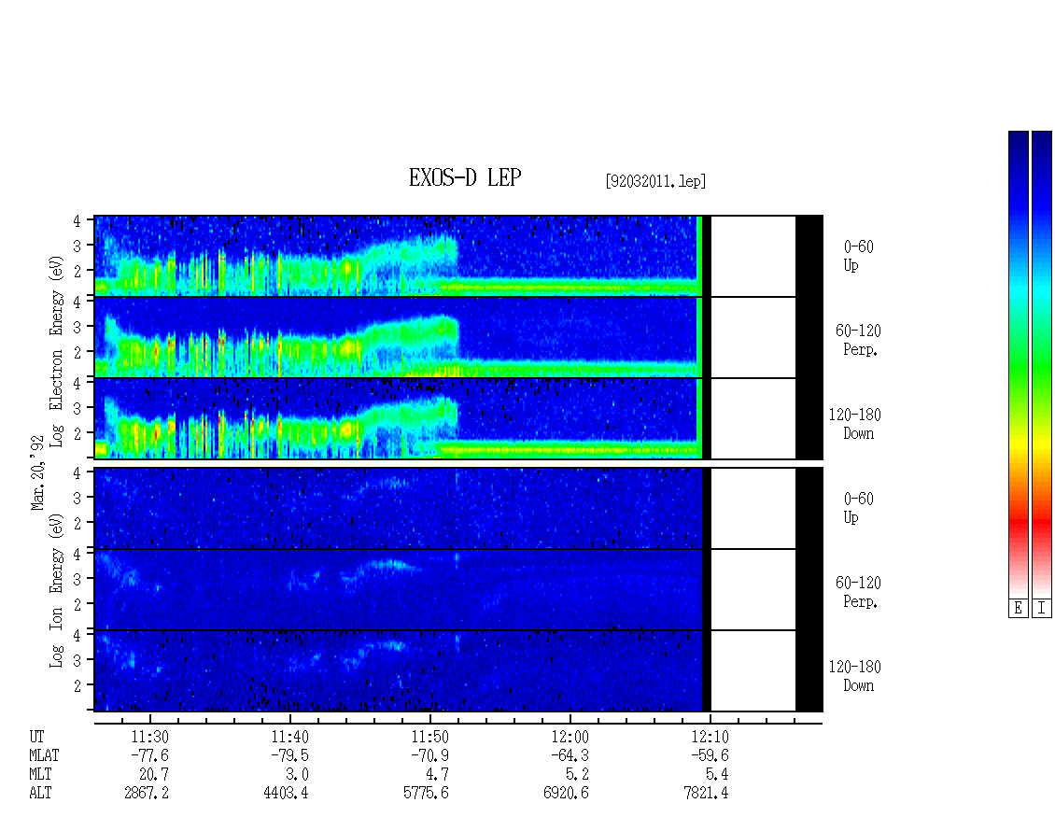Image resolution: width=1055 pixels, height=817 pixels.
Task: Click the ion 60-120 Perp. spectrogram panel
Action: pyautogui.click(x=458, y=589)
